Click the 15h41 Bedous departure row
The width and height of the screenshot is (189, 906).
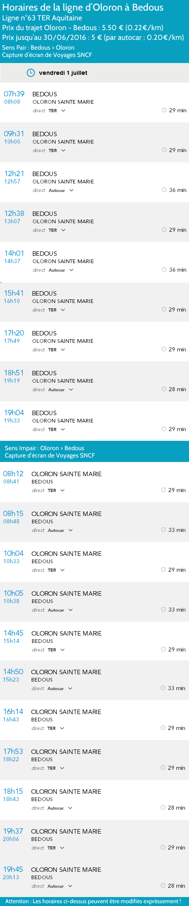94,302
